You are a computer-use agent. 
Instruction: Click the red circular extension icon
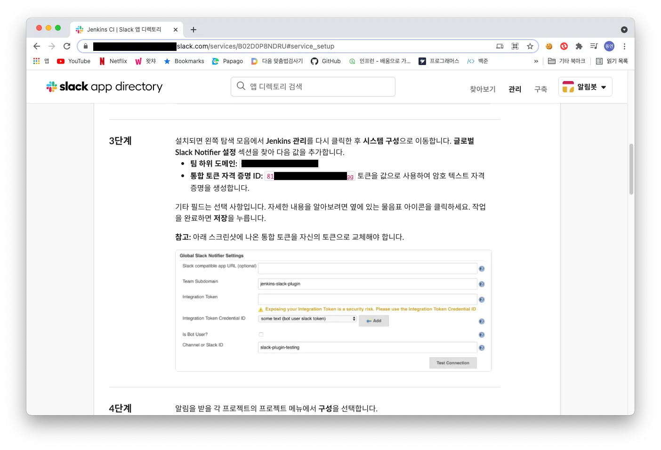(x=564, y=46)
